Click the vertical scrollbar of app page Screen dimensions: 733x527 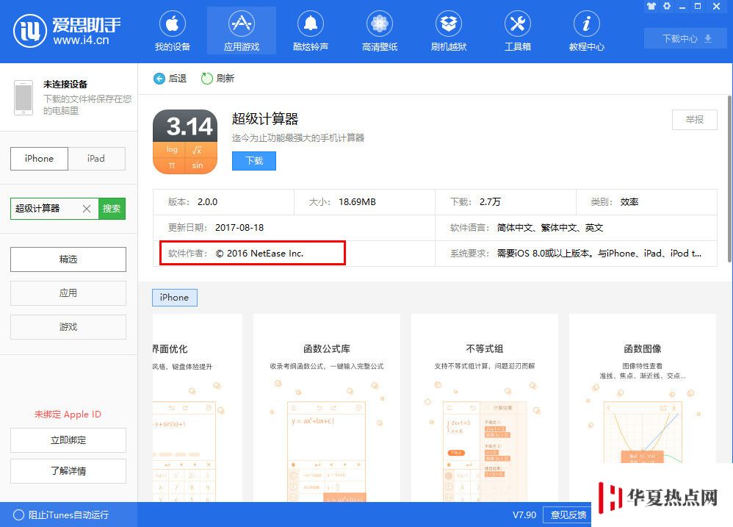pos(730,179)
